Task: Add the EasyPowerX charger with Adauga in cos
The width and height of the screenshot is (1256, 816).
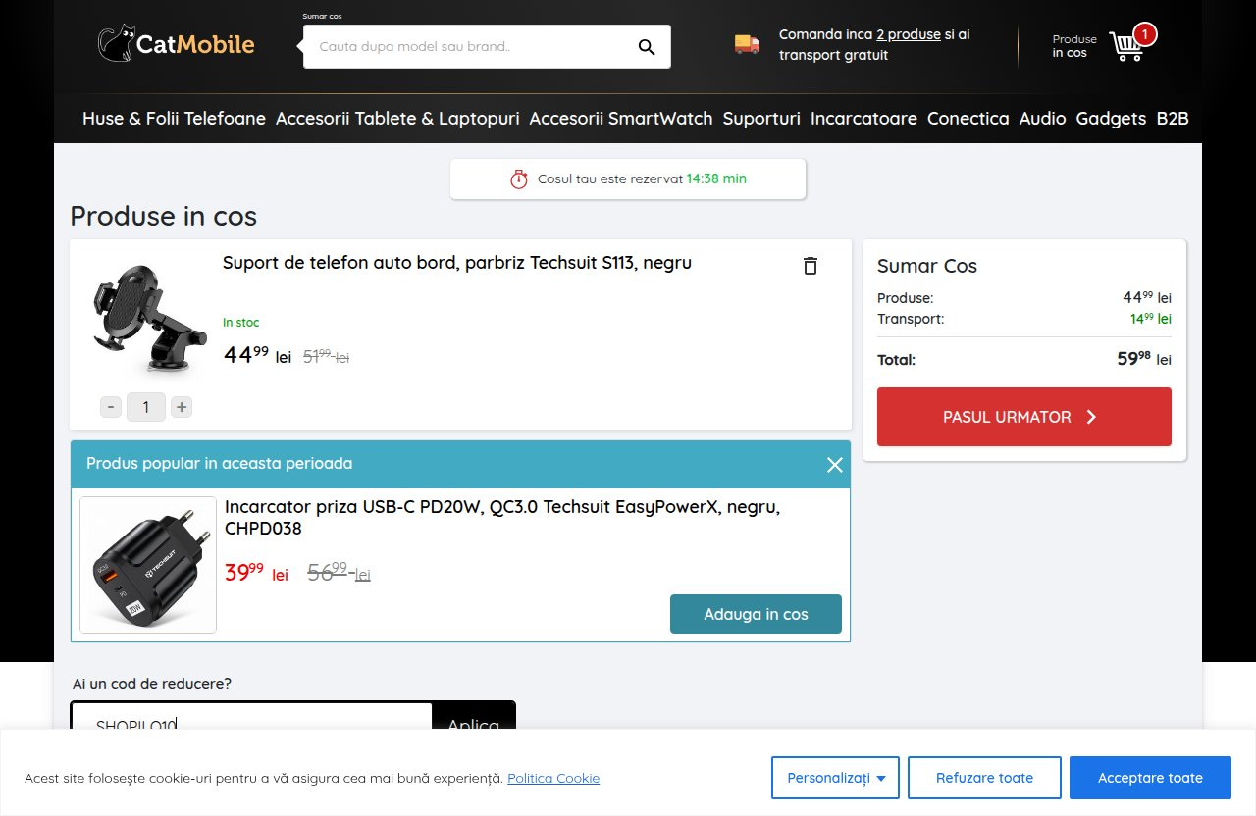Action: point(756,614)
